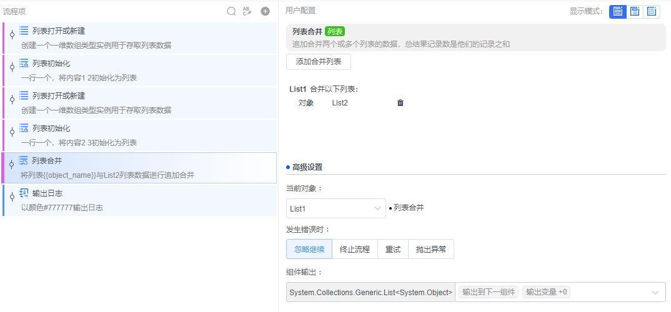
Task: Choose 终止流程 error handling option
Action: pos(355,249)
